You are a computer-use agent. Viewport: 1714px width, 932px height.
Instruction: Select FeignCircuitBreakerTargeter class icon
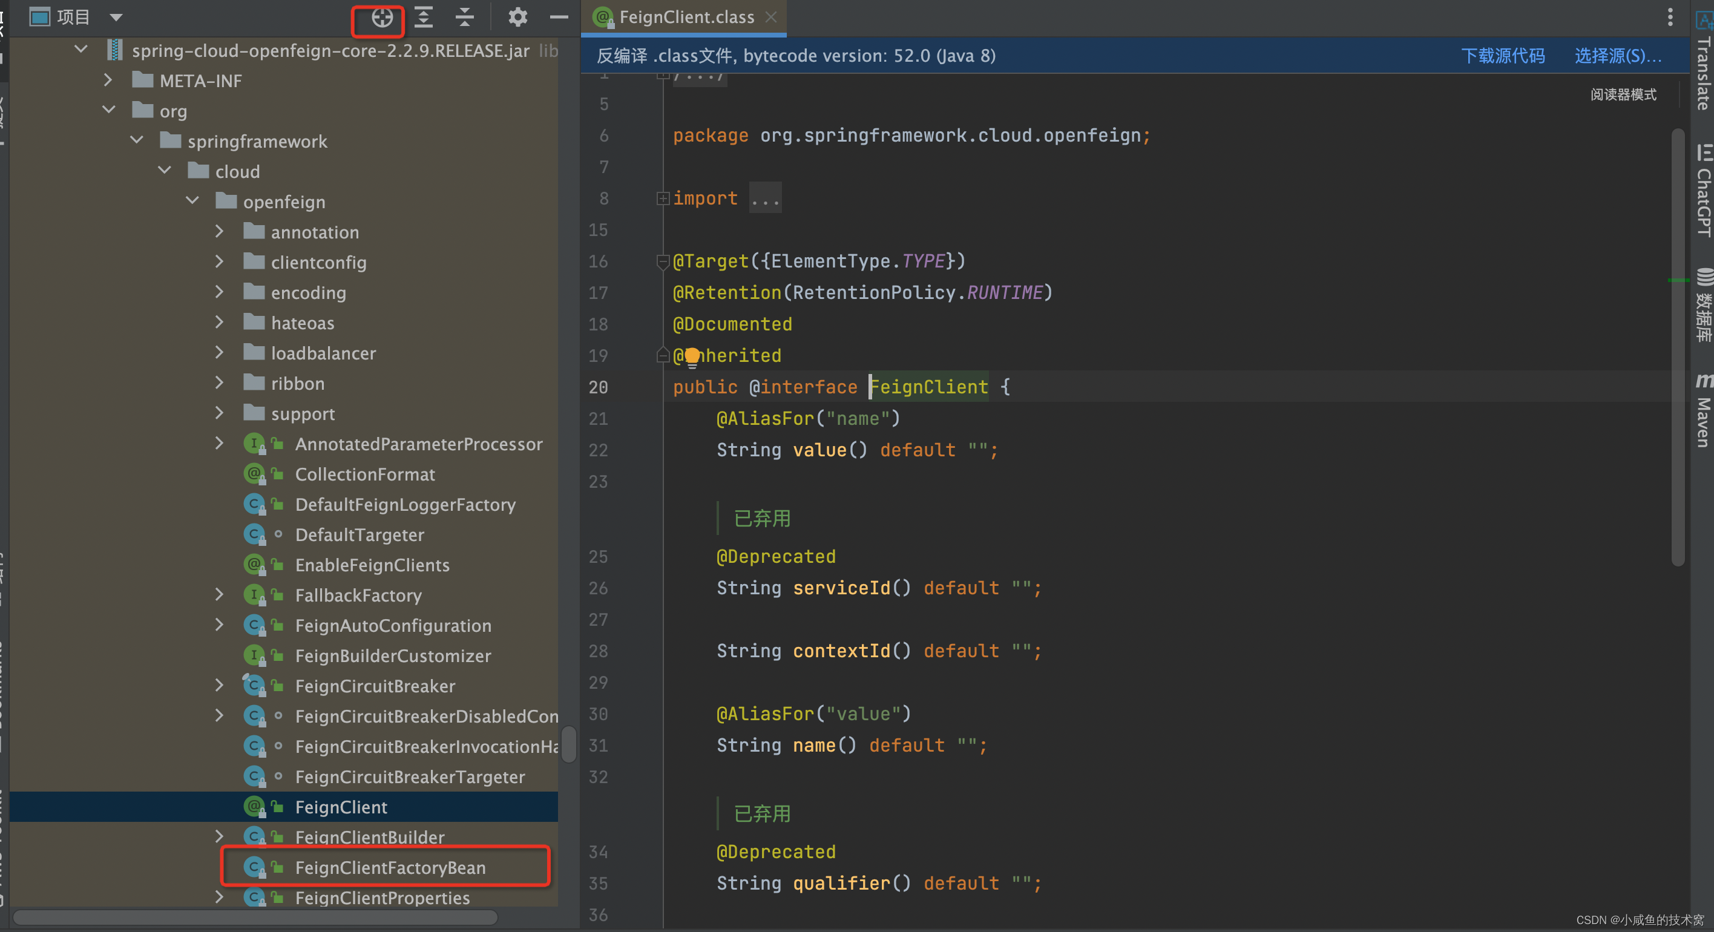click(254, 776)
